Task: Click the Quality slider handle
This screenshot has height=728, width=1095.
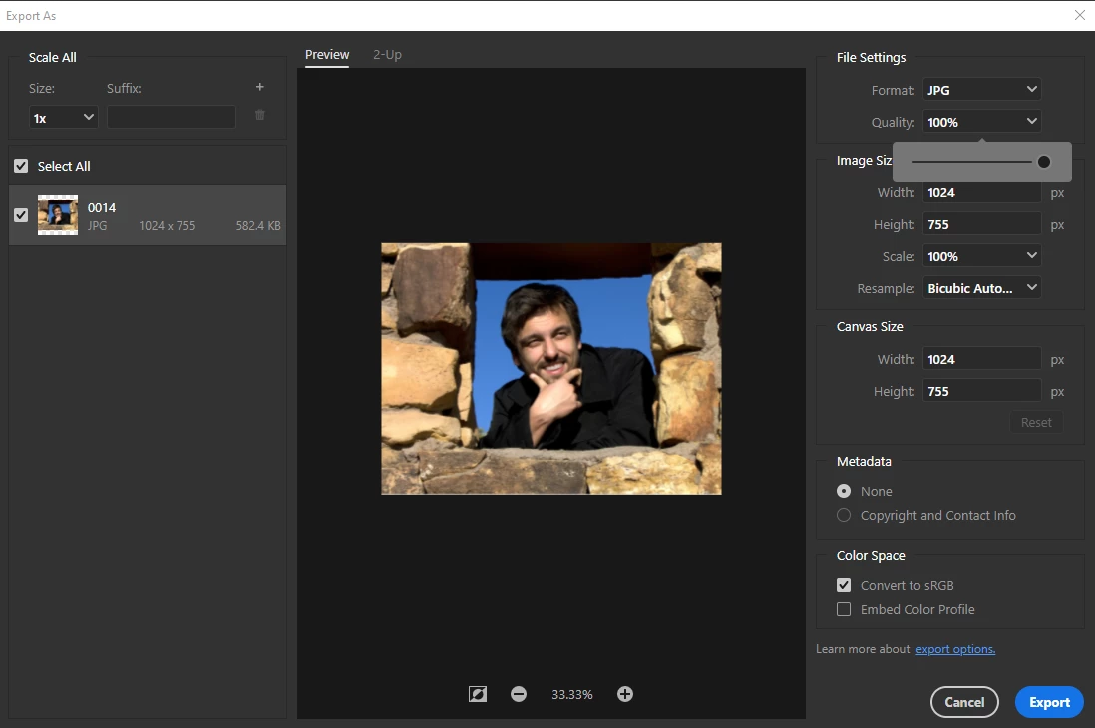Action: [1043, 162]
